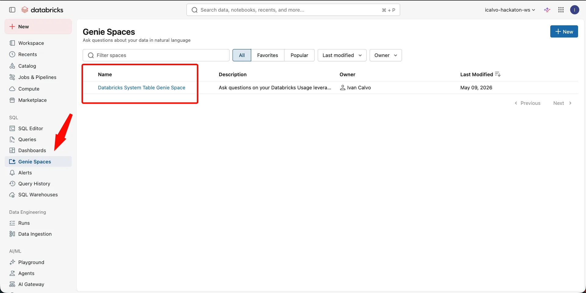Image resolution: width=586 pixels, height=293 pixels.
Task: Click the description Ask questions on your Databricks Usage
Action: pos(275,88)
